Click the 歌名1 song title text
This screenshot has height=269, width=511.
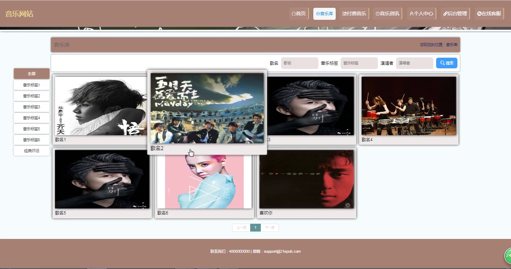click(60, 140)
